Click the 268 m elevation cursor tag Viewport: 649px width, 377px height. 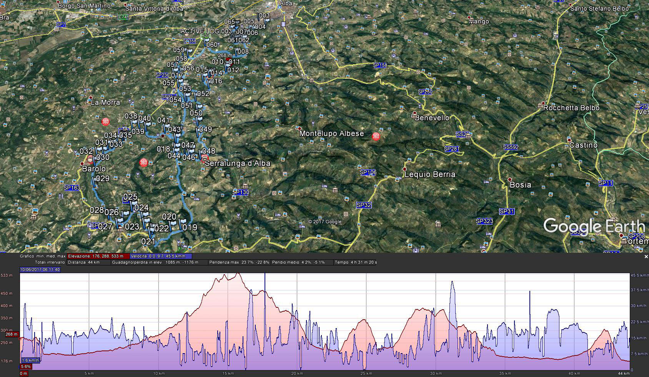12,334
